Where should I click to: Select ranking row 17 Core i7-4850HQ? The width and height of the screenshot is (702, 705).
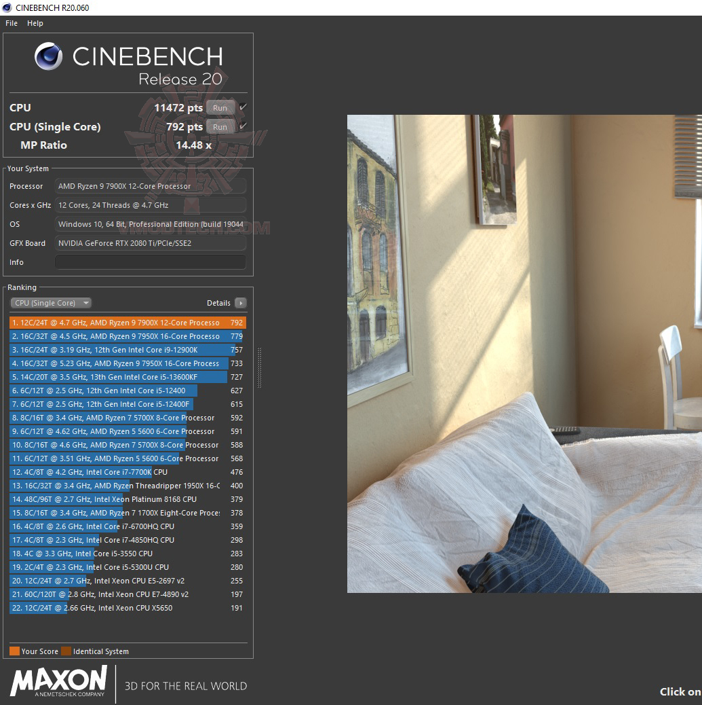click(x=128, y=540)
